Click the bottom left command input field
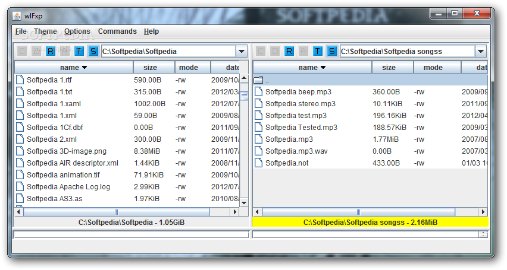The image size is (507, 270). point(131,234)
